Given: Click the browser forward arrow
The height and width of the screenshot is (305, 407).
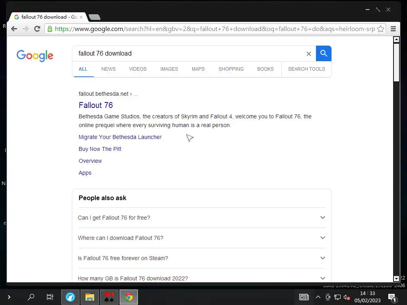Looking at the screenshot, I should click(x=25, y=29).
